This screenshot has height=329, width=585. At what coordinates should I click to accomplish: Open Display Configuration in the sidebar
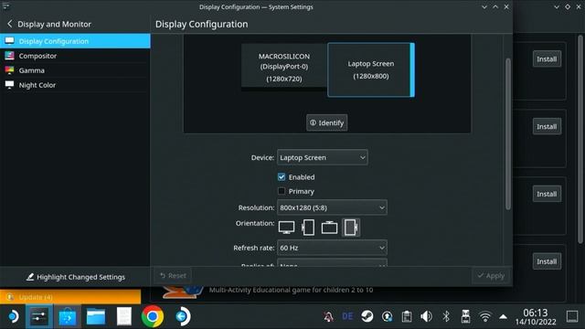point(75,41)
